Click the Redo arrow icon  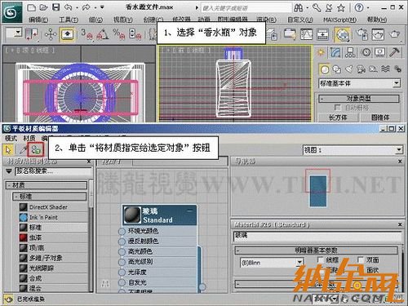pyautogui.click(x=86, y=7)
